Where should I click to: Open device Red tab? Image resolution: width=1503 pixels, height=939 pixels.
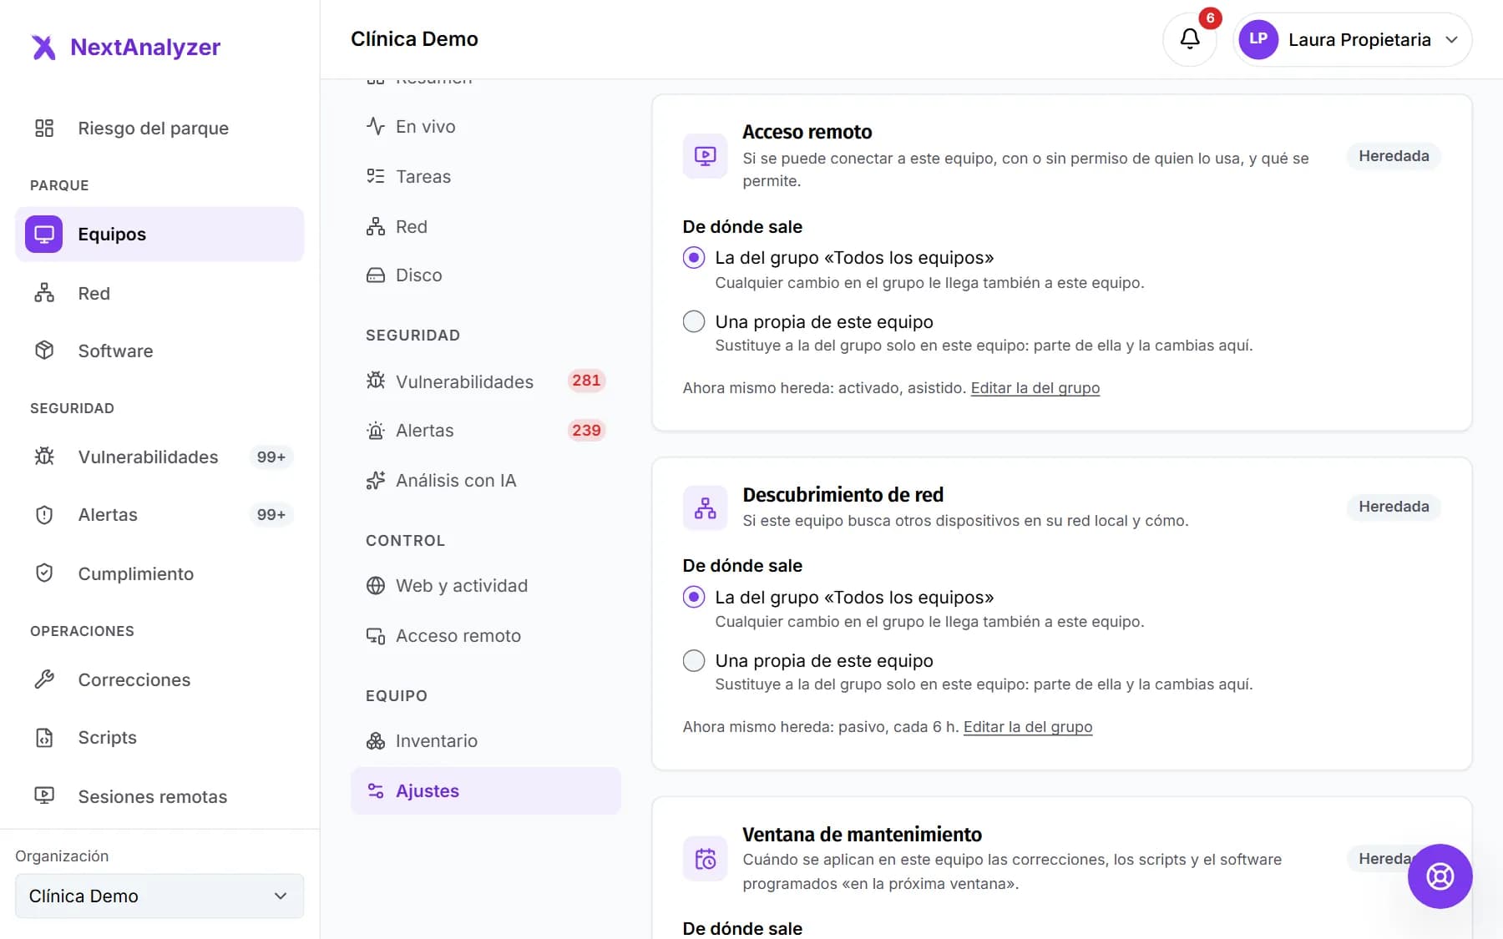(486, 226)
